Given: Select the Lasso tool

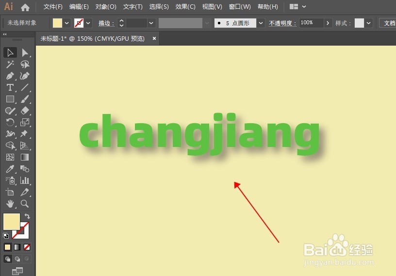Looking at the screenshot, I should point(25,65).
